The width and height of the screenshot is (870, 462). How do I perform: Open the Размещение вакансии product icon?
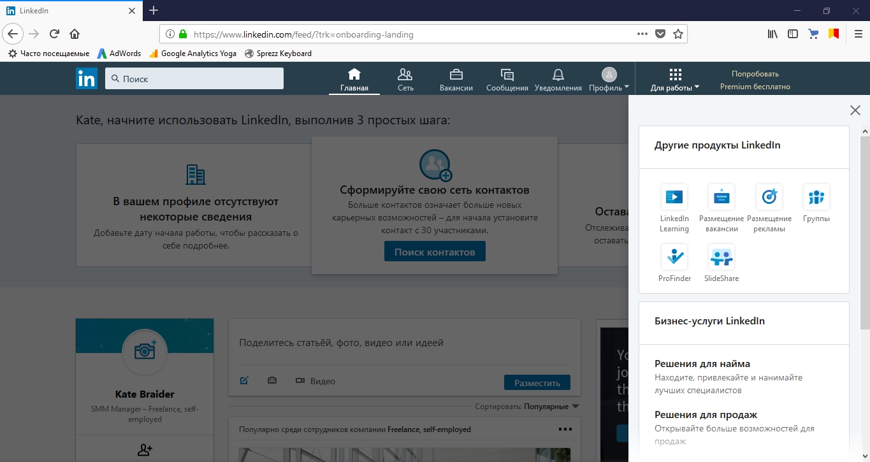click(x=721, y=198)
